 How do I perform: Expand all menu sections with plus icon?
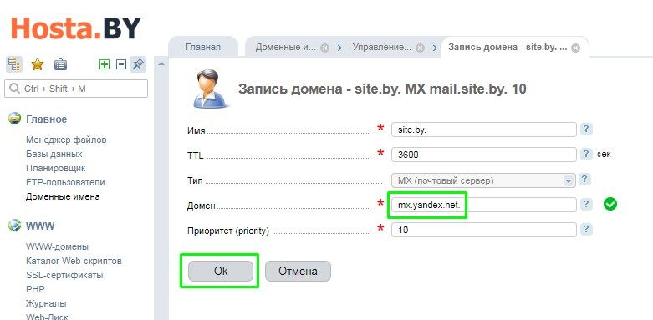click(x=105, y=64)
